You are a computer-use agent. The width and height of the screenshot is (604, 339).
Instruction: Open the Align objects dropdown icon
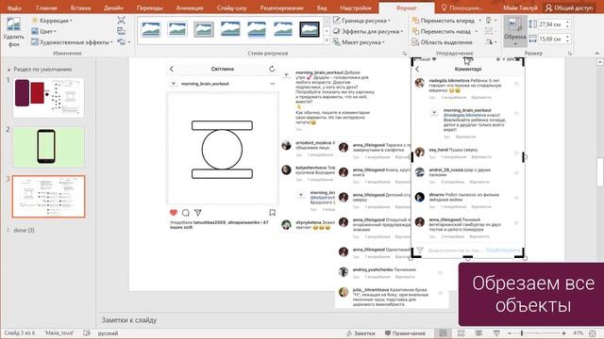(x=491, y=21)
